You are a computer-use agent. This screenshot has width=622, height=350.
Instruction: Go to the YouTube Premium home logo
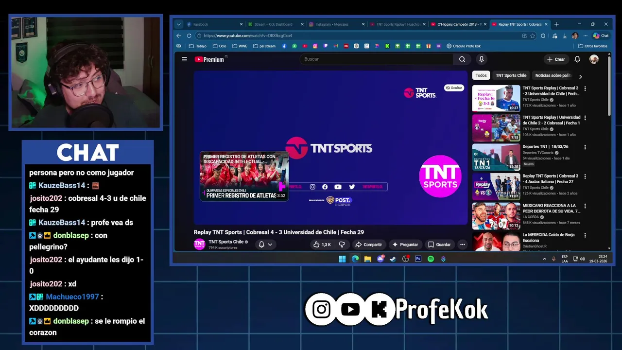[210, 59]
